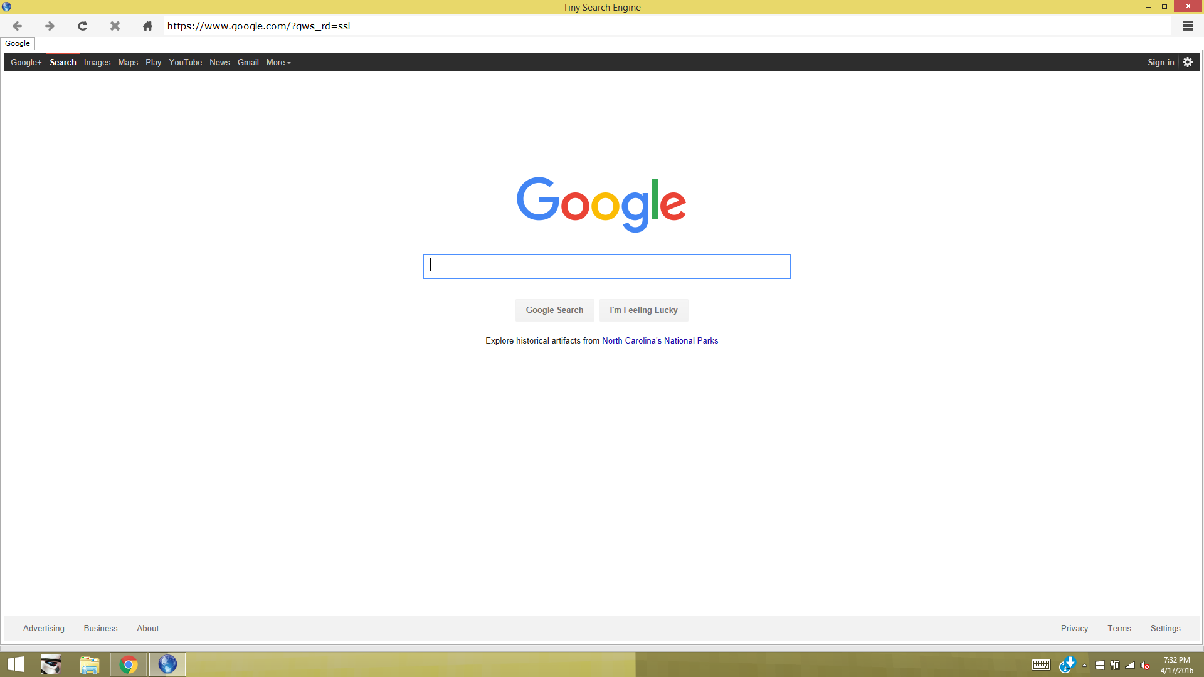The height and width of the screenshot is (677, 1204).
Task: Open the Google settings gear icon
Action: pos(1187,62)
